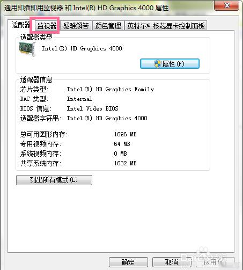This screenshot has width=243, height=270.
Task: Select the 适配器 tab
Action: [21, 25]
